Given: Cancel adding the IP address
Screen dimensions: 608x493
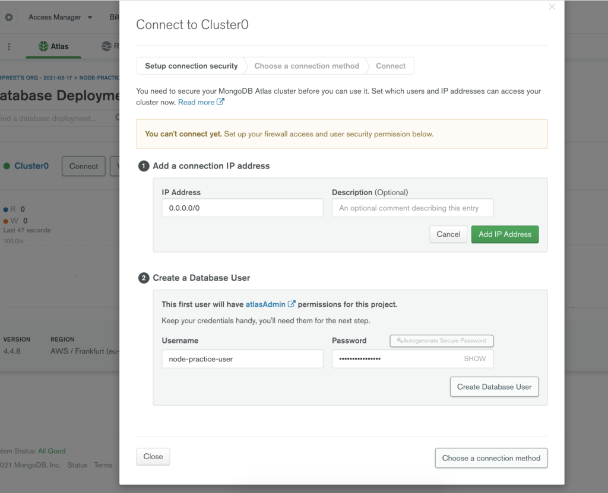Looking at the screenshot, I should point(448,234).
